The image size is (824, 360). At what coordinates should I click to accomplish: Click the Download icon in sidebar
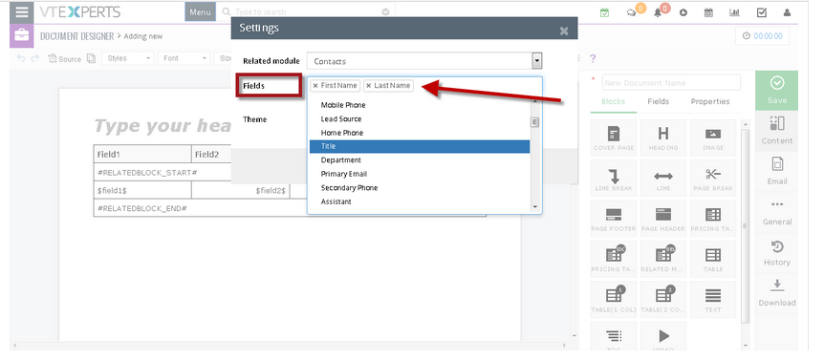point(777,293)
